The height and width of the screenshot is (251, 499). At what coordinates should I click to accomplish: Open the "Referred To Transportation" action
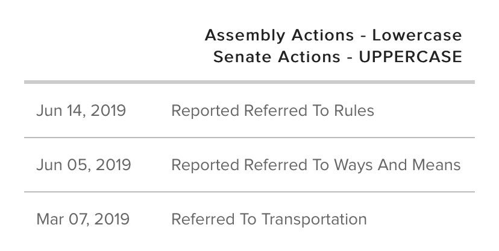269,218
